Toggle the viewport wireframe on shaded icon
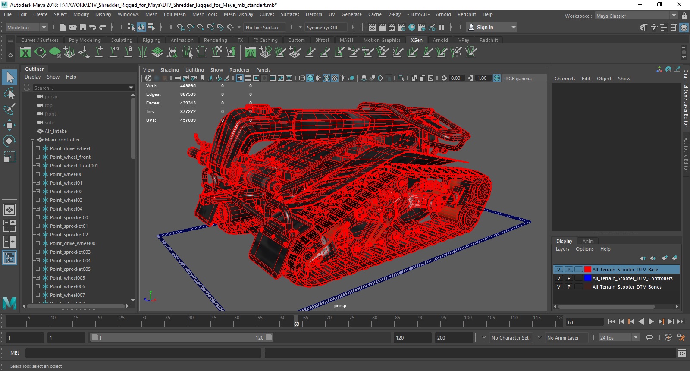 [326, 78]
